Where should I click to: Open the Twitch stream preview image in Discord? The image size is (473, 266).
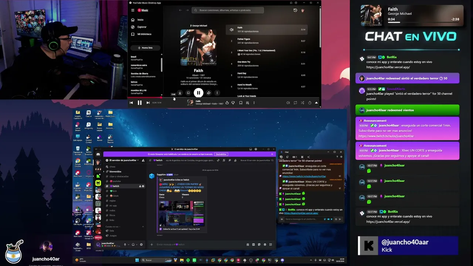181,214
